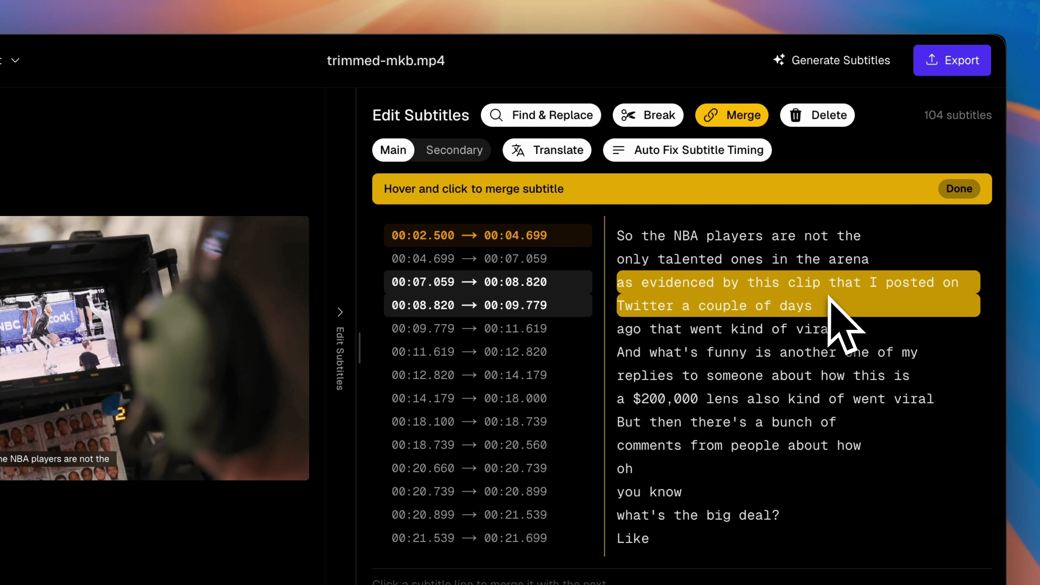Click subtitle line 'you know'

click(649, 492)
